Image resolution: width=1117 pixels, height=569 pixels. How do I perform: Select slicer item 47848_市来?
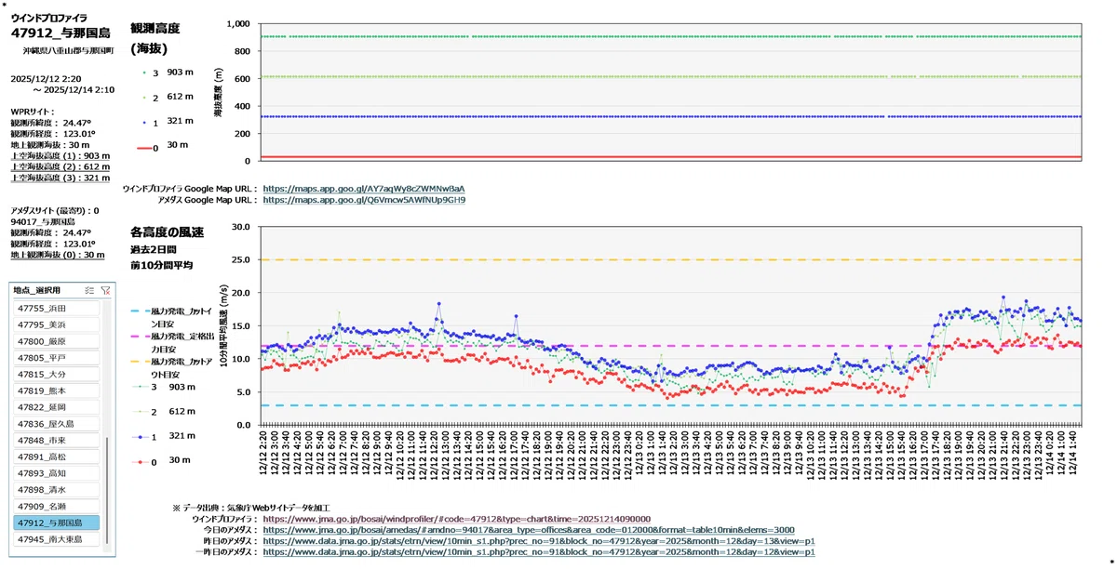(x=58, y=440)
